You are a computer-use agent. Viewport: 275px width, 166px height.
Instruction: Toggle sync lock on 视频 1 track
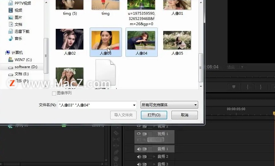coord(144,134)
